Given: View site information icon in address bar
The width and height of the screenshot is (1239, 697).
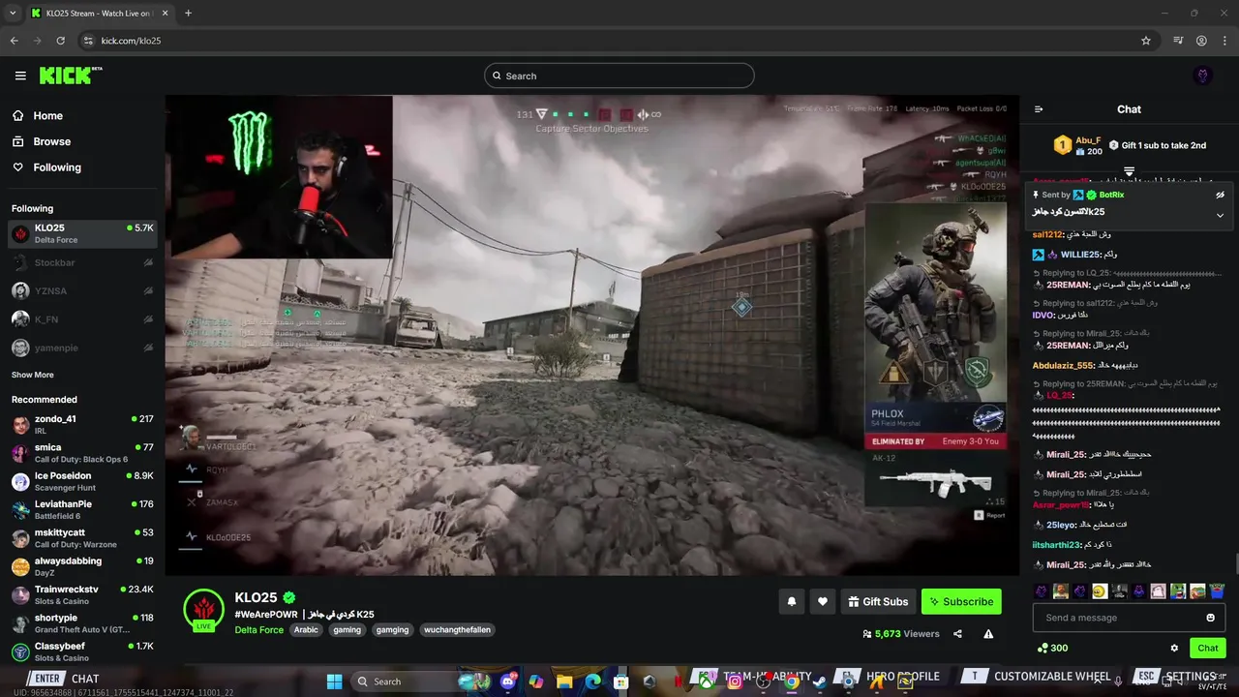Looking at the screenshot, I should pyautogui.click(x=88, y=41).
